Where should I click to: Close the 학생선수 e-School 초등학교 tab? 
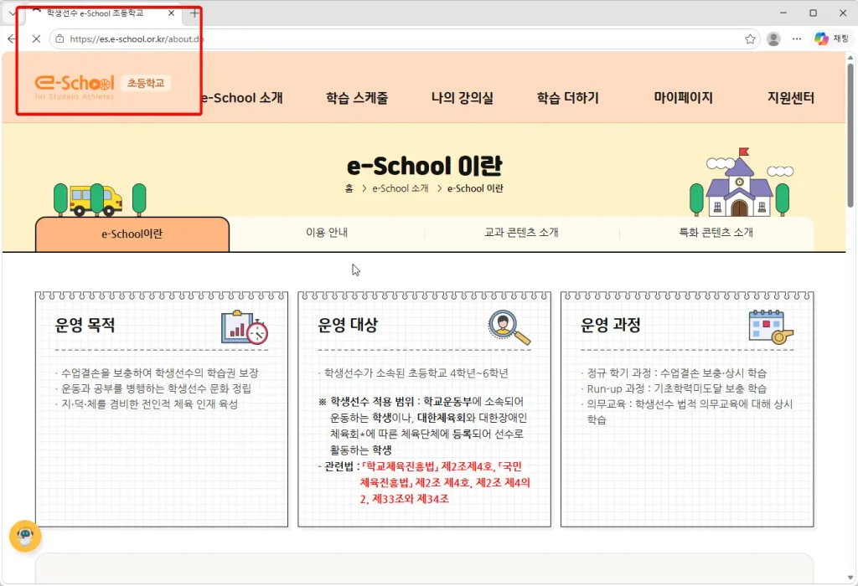[x=171, y=13]
